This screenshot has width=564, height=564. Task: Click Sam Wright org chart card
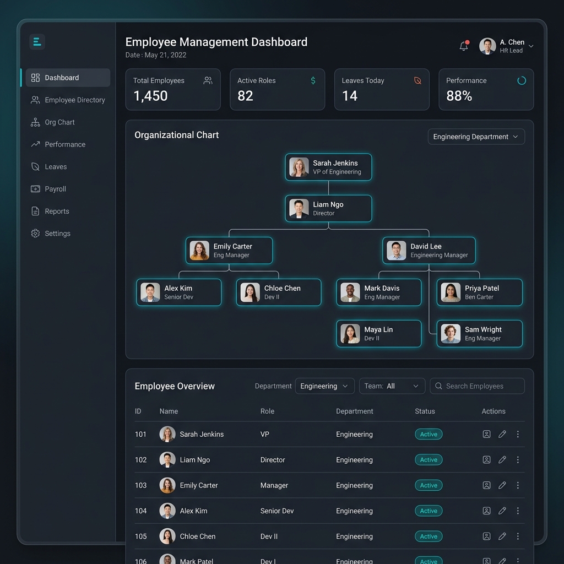pyautogui.click(x=480, y=334)
